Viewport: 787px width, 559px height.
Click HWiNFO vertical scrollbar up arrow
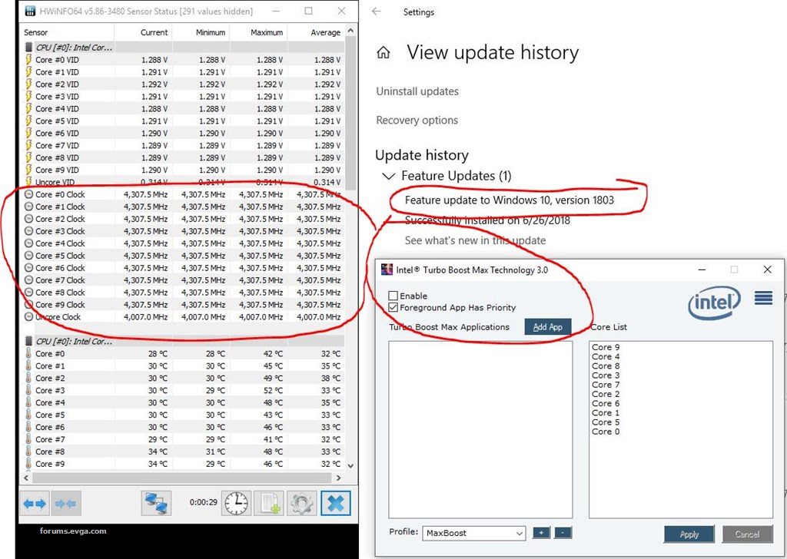pos(350,31)
